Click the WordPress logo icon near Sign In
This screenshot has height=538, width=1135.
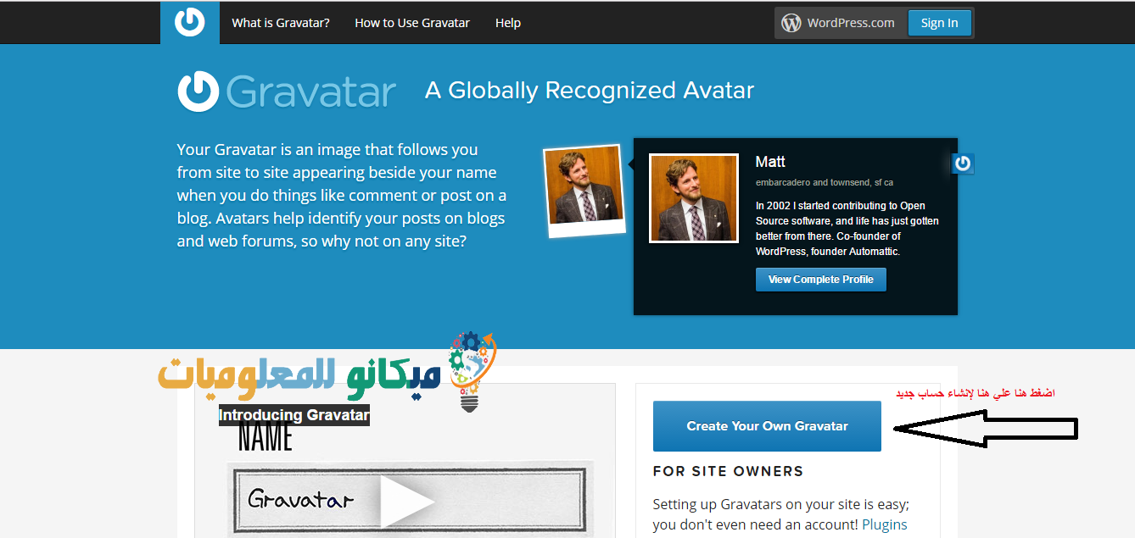click(x=791, y=23)
